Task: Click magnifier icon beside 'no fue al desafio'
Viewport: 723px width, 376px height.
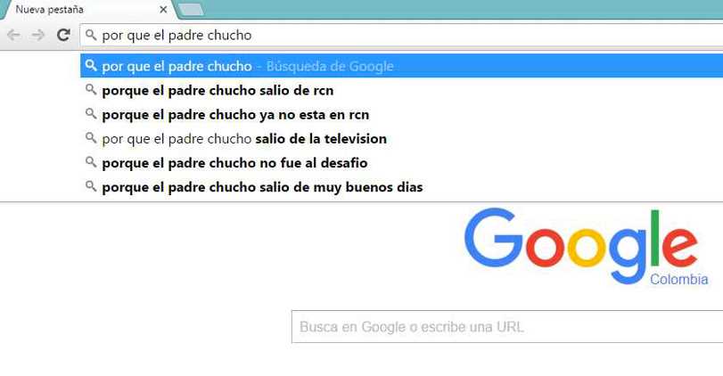Action: click(91, 162)
